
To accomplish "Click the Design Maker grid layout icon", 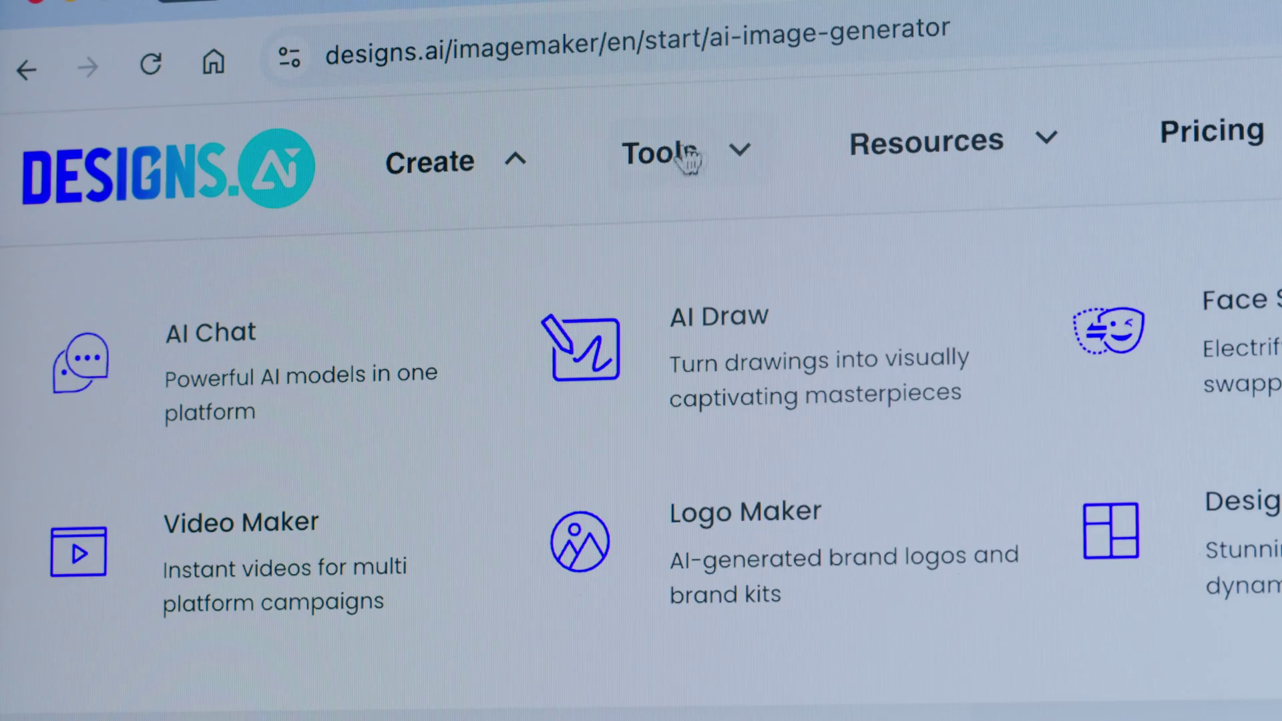I will pyautogui.click(x=1110, y=531).
